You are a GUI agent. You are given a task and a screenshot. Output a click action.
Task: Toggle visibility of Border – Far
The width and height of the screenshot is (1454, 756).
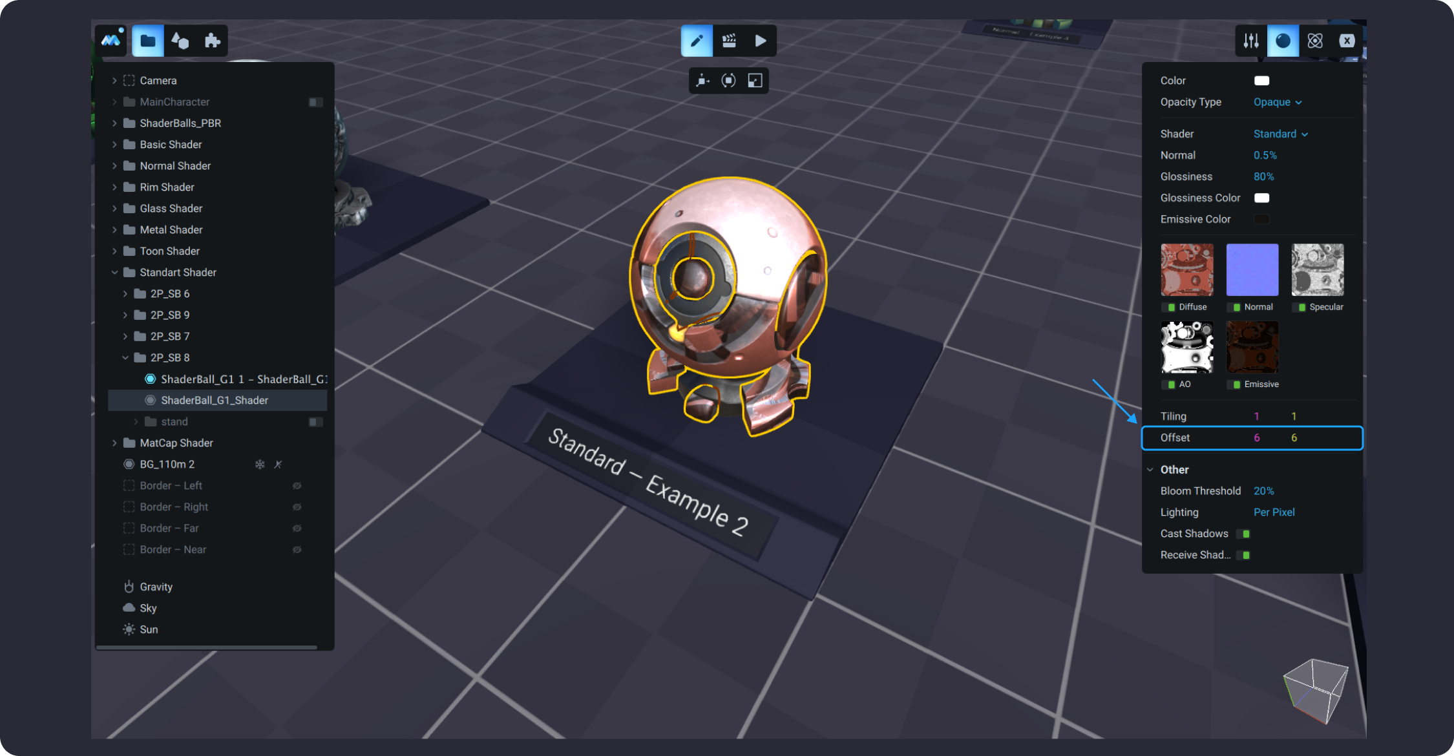tap(297, 529)
